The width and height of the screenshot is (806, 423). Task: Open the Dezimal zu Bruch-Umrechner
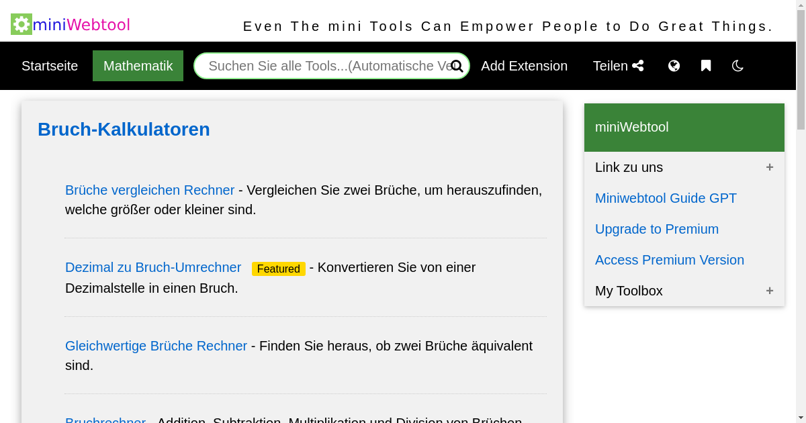click(x=153, y=267)
